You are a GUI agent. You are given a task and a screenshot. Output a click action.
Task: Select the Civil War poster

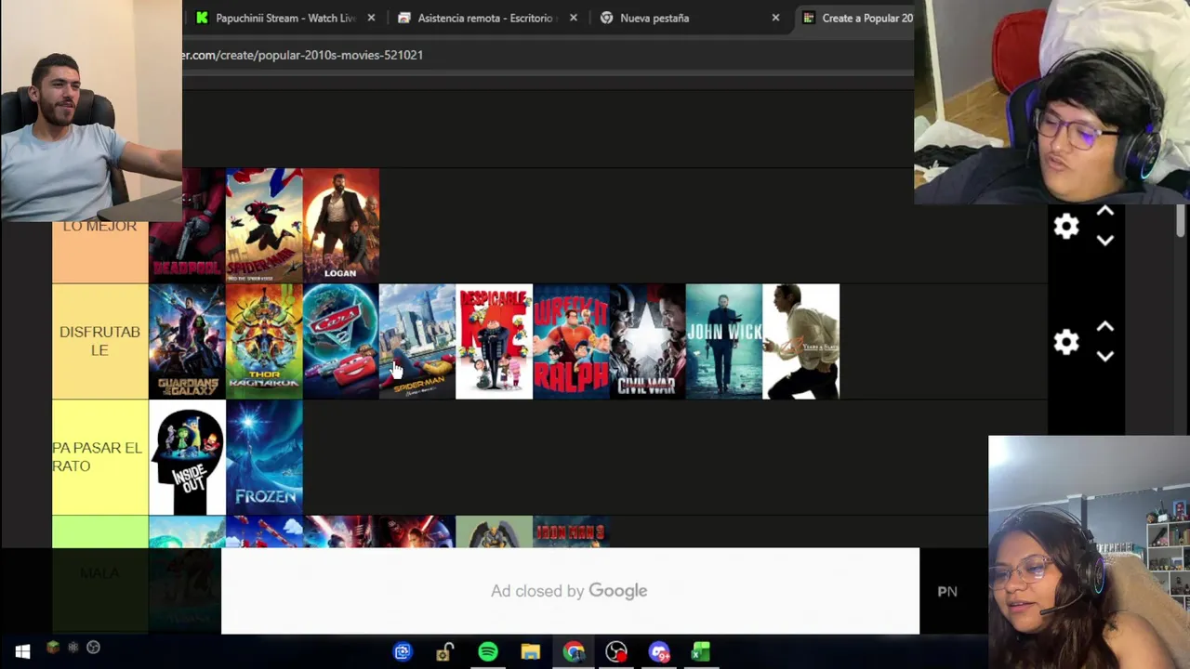[x=647, y=341]
